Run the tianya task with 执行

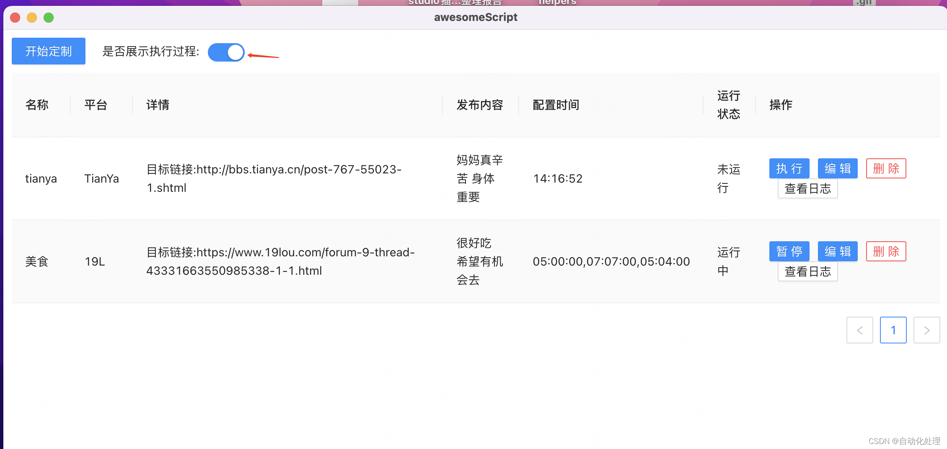coord(789,168)
